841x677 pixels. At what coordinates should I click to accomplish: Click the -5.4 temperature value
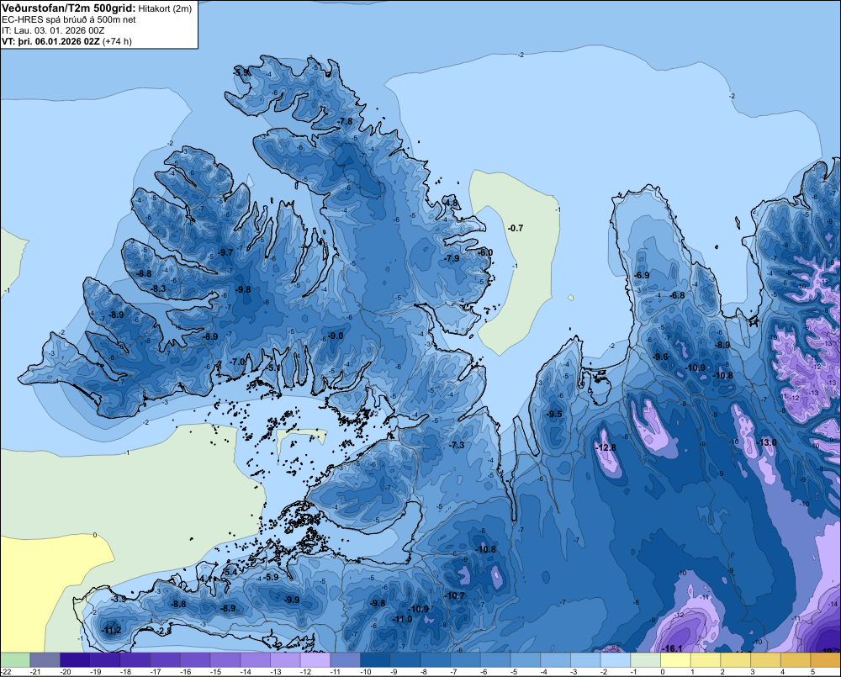(230, 573)
